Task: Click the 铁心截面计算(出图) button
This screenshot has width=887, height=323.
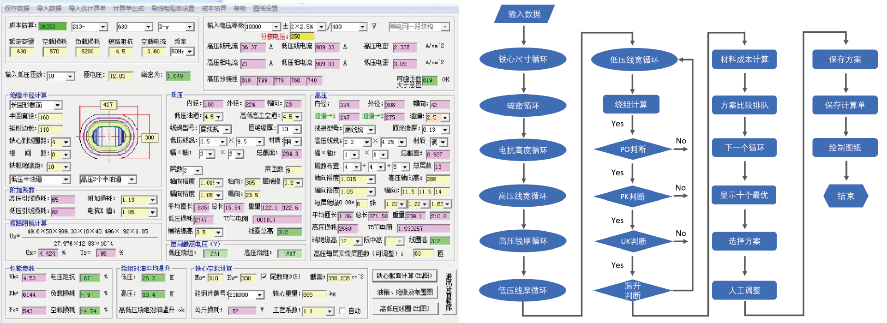Action: click(x=405, y=276)
